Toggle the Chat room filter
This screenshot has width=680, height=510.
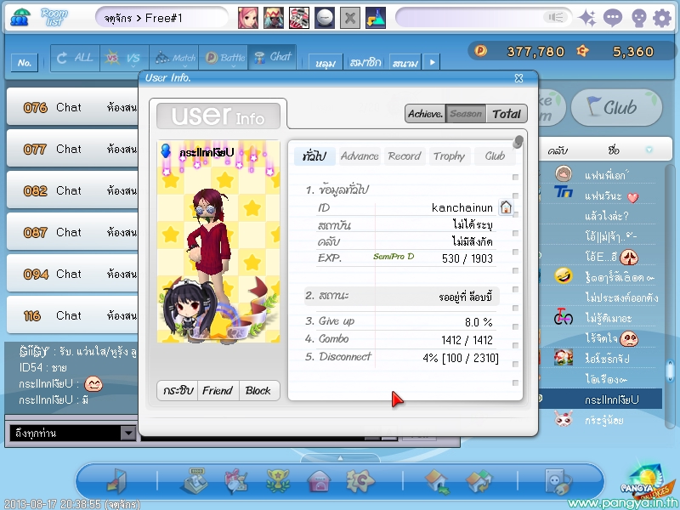tap(272, 58)
